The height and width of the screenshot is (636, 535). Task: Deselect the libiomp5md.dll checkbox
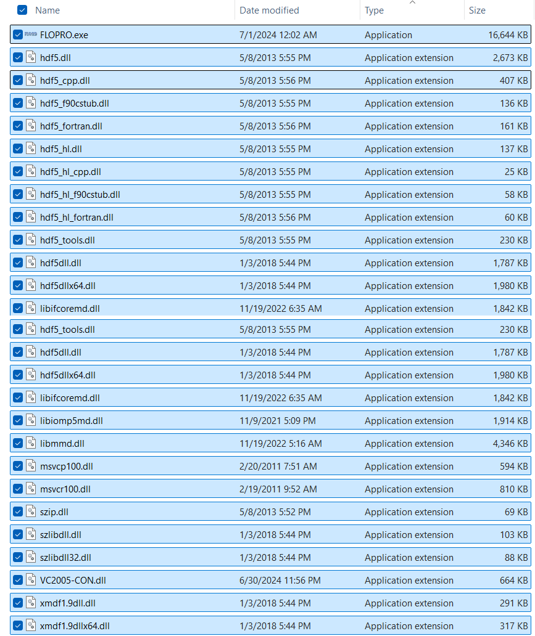[18, 421]
